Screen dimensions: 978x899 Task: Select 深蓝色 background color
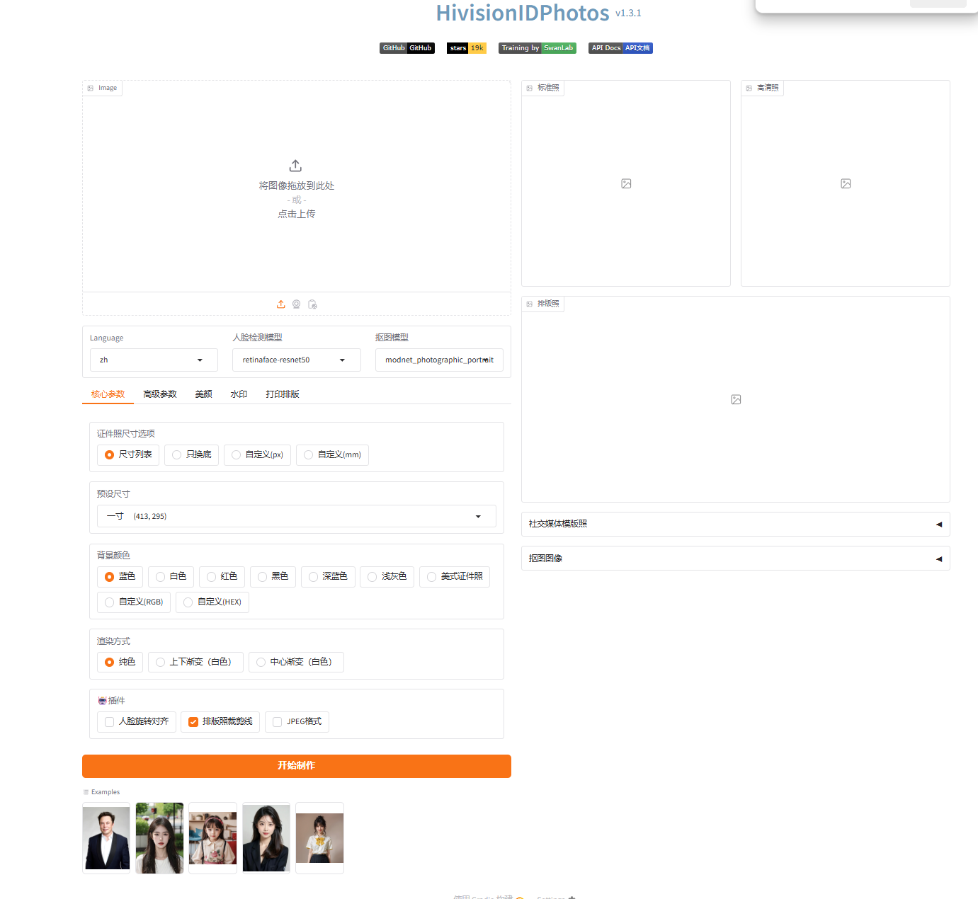coord(328,577)
